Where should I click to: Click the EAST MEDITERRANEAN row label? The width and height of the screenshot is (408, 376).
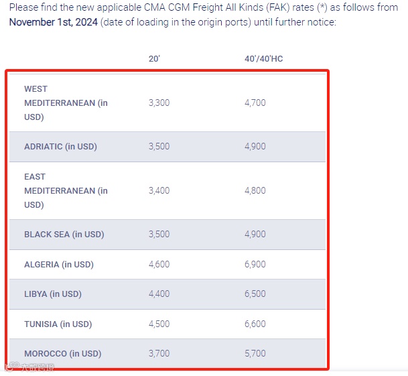66,190
